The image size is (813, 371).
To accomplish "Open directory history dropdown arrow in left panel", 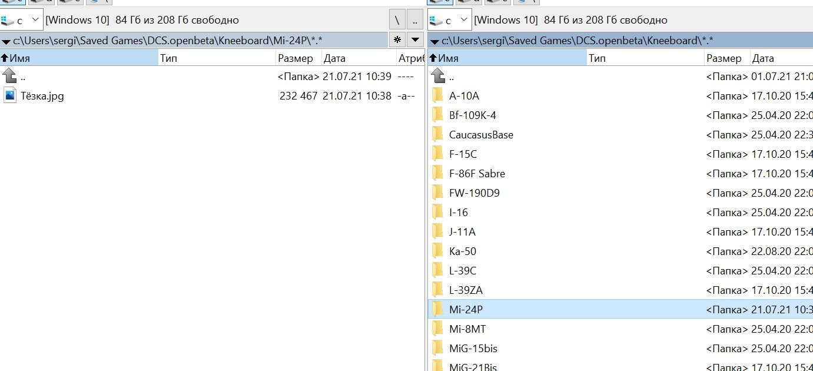I will point(415,40).
